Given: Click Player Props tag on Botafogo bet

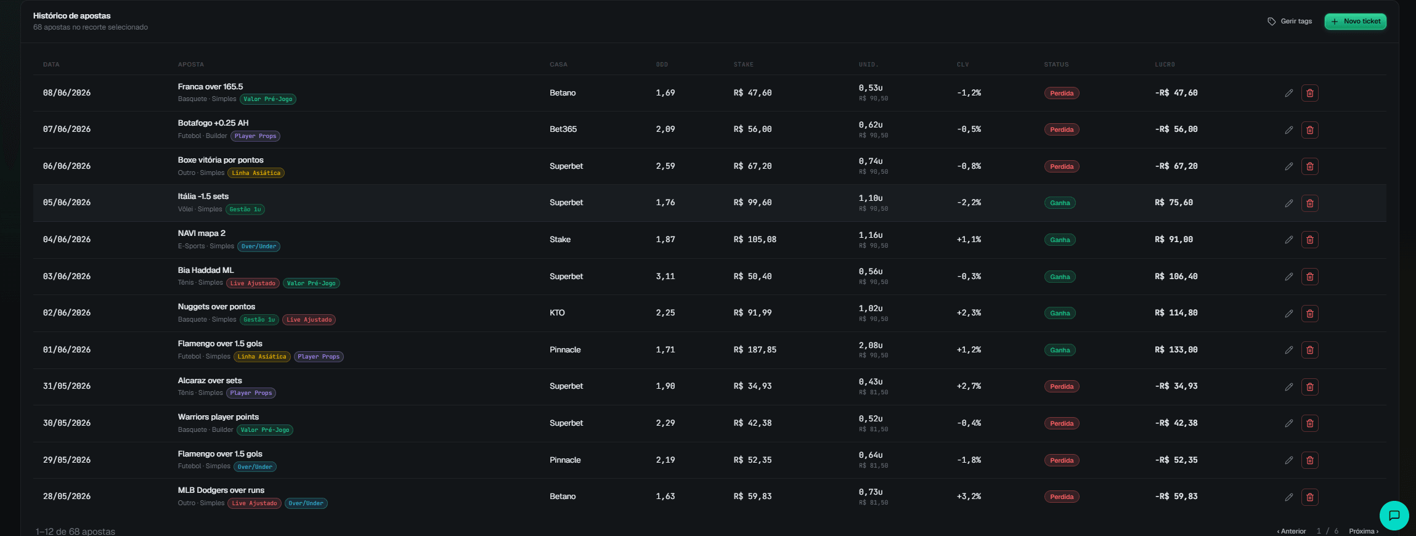Looking at the screenshot, I should click(255, 136).
